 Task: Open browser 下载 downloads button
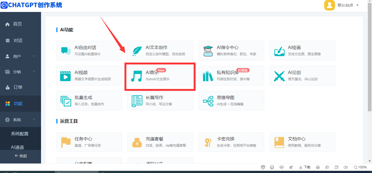coord(304,167)
